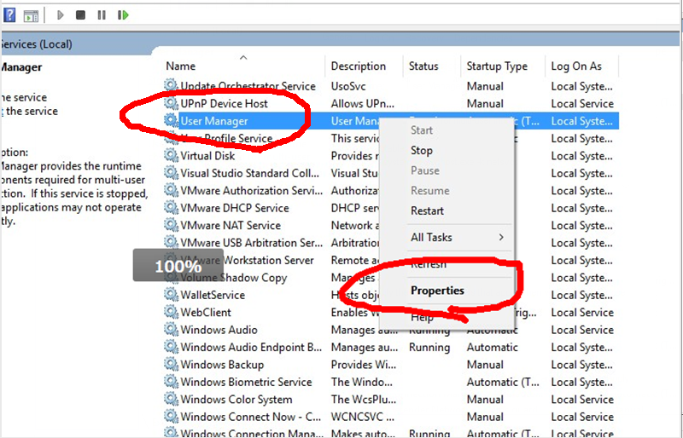The image size is (683, 438).
Task: Expand All Tasks submenu arrow
Action: (501, 238)
